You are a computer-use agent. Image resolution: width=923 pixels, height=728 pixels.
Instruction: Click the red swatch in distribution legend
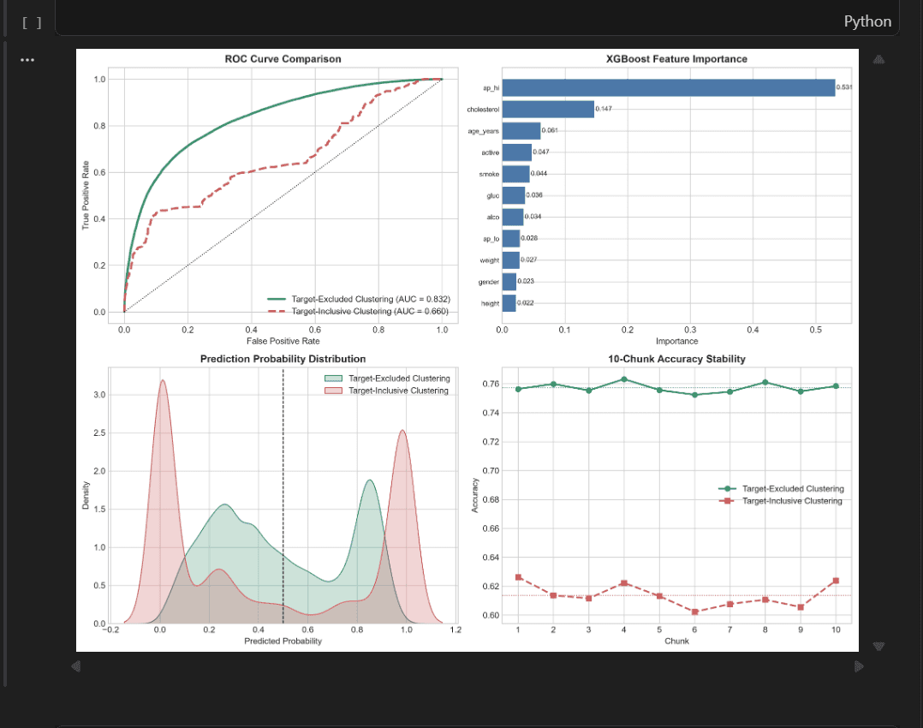click(x=333, y=391)
